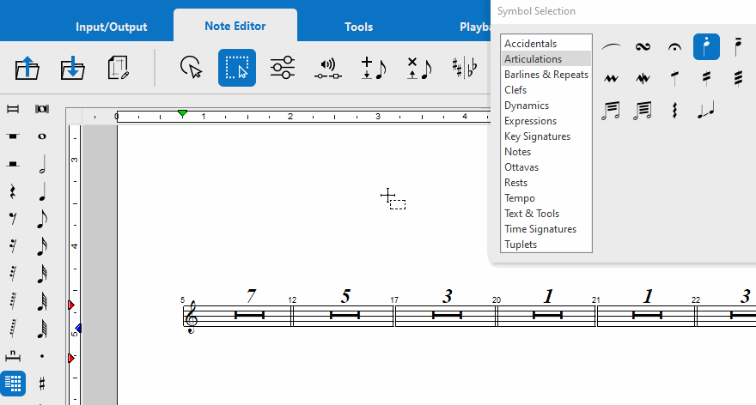Click the multi-measure rest labeled 7
Image resolution: width=756 pixels, height=405 pixels.
click(250, 315)
